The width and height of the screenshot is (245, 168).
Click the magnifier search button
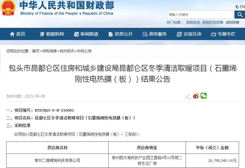240,15
